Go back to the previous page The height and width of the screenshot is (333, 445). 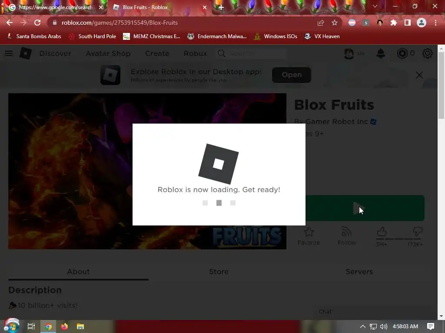(x=10, y=23)
